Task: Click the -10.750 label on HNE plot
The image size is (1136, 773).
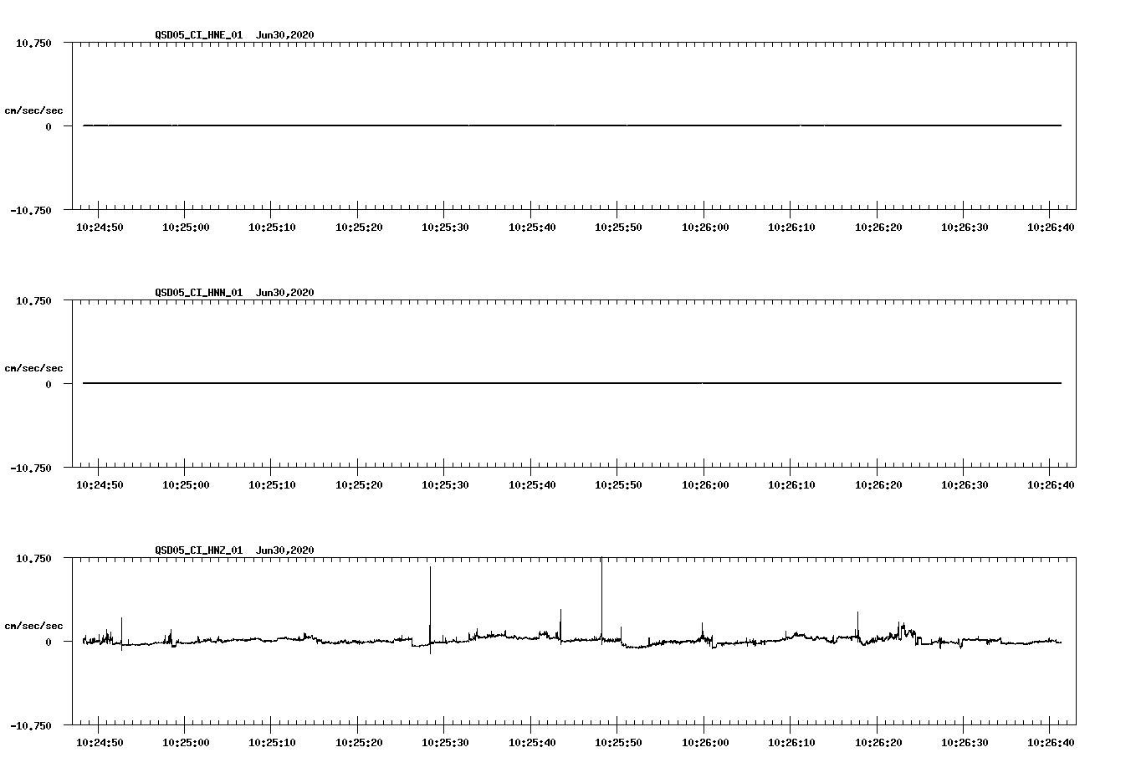Action: tap(31, 210)
